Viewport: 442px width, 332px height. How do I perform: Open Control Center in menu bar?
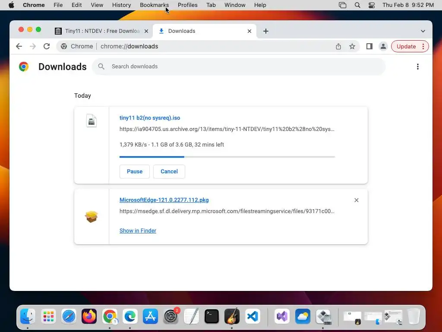tap(372, 5)
